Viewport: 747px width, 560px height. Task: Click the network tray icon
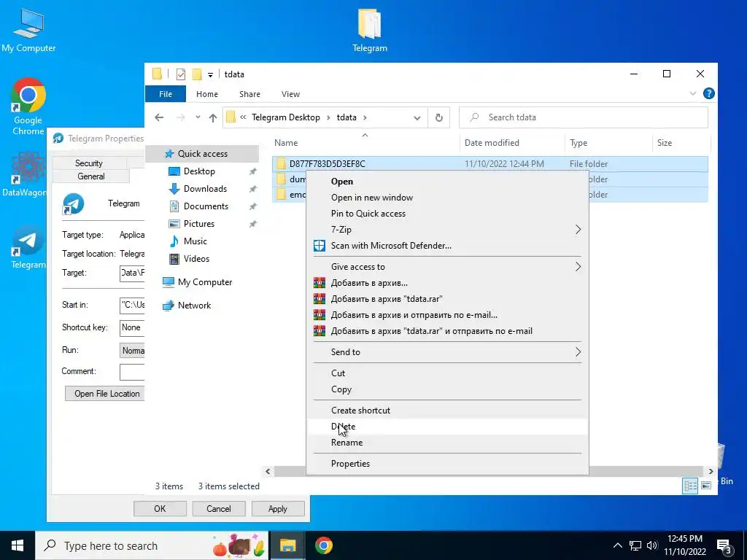635,545
